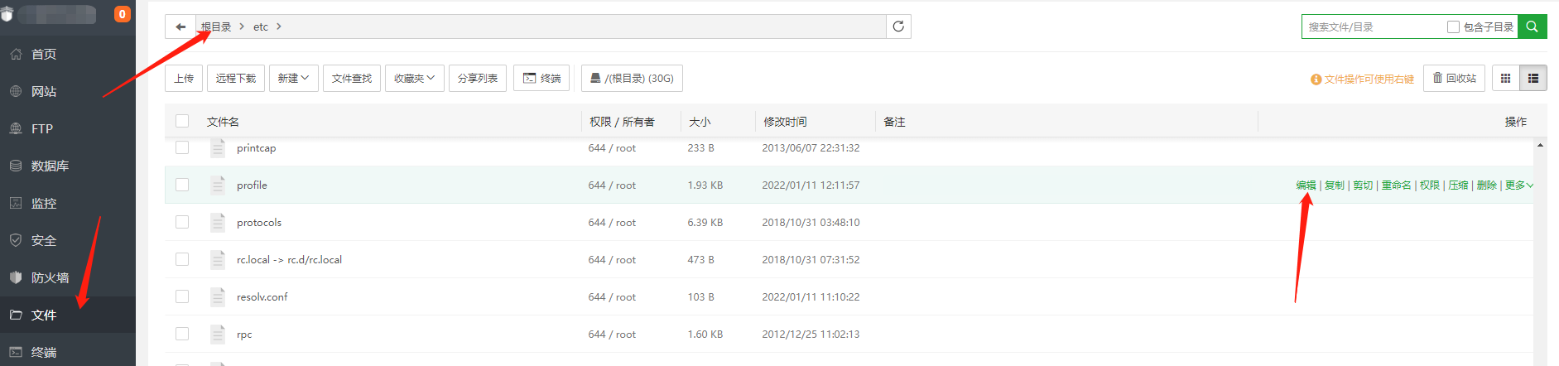The height and width of the screenshot is (366, 1559).
Task: Switch to list view icon
Action: [1533, 79]
